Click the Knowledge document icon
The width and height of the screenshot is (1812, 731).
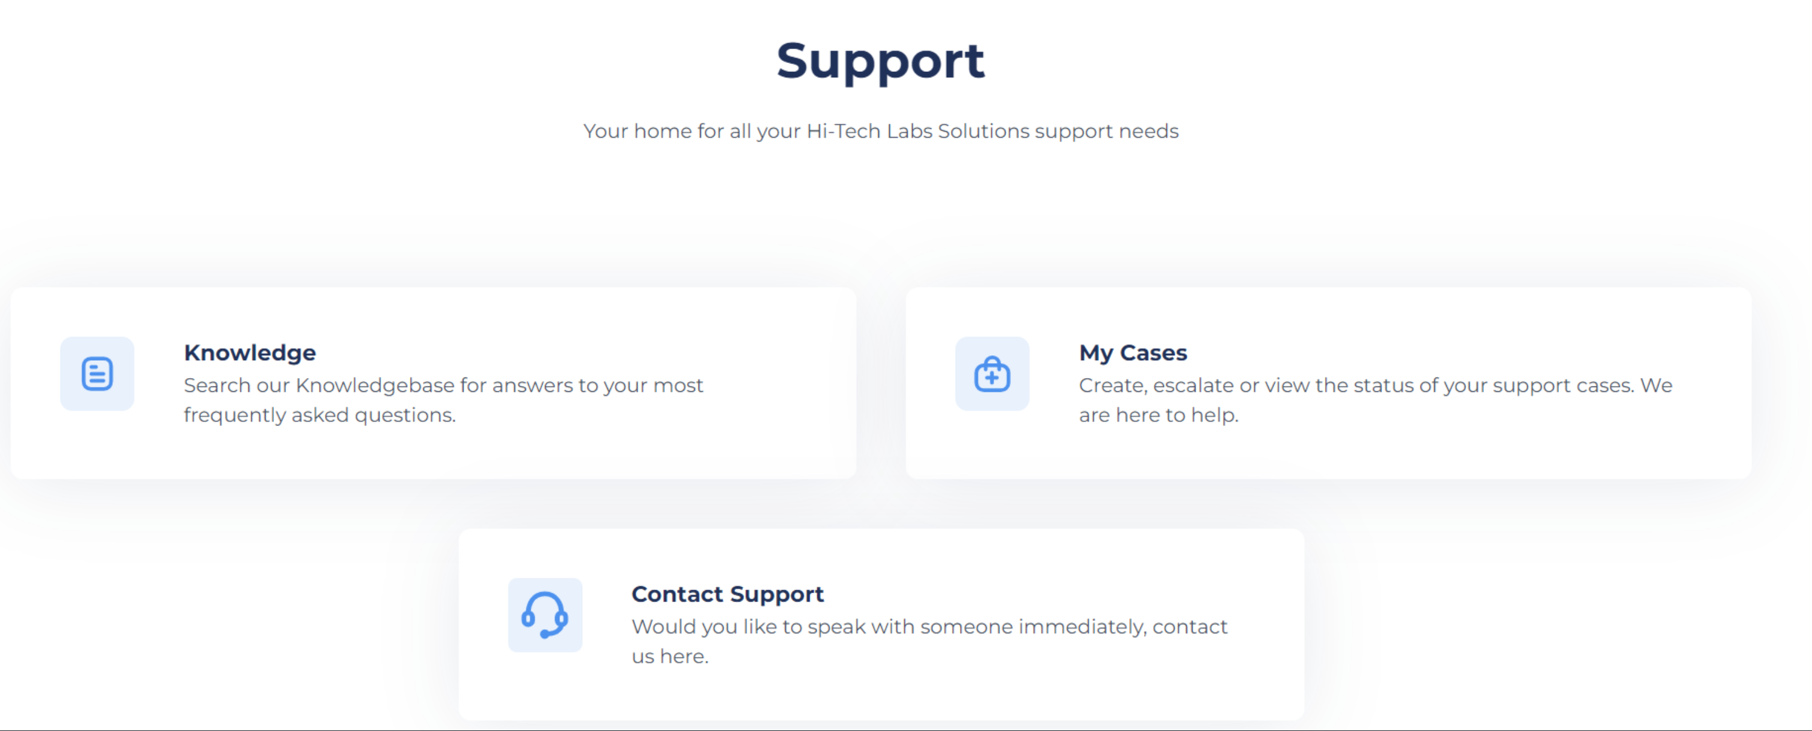tap(97, 373)
